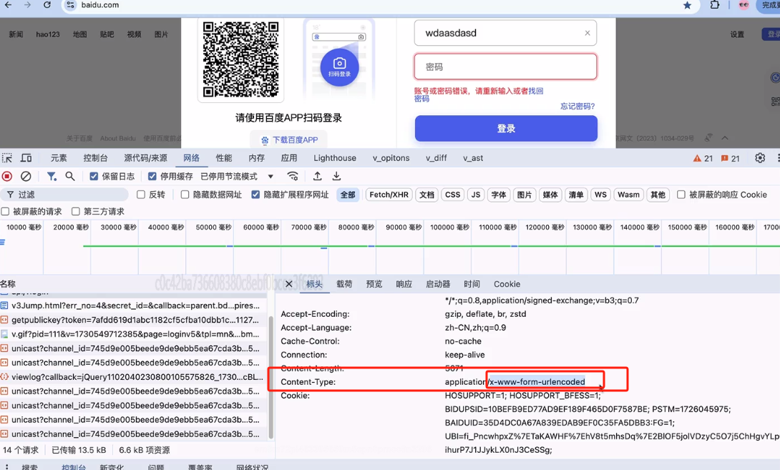Open the Lighthouse tab

pyautogui.click(x=335, y=158)
